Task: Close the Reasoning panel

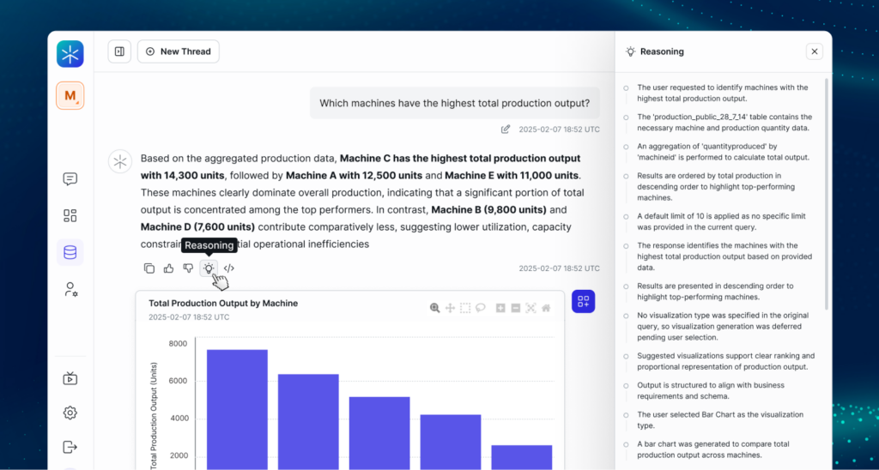Action: [x=815, y=51]
